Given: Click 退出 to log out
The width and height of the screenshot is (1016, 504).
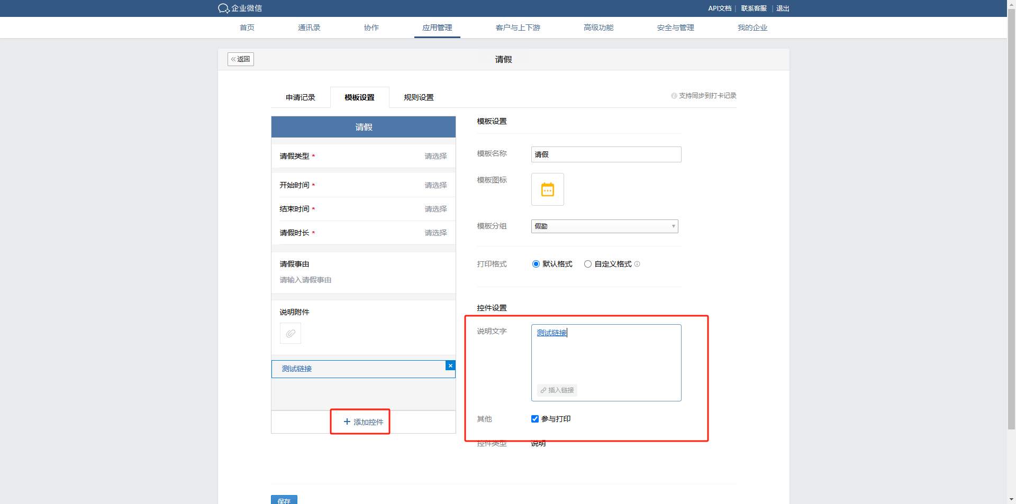Looking at the screenshot, I should point(783,8).
